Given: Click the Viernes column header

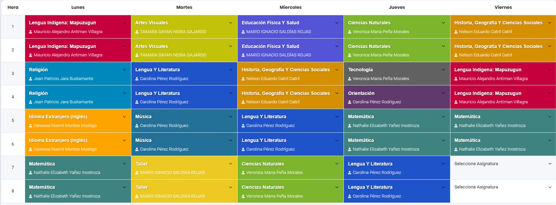Looking at the screenshot, I should [503, 7].
